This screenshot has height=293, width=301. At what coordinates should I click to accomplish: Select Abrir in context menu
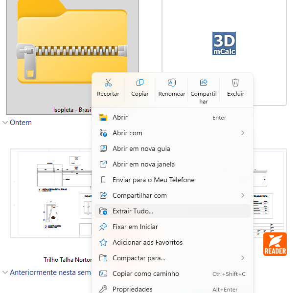click(120, 117)
